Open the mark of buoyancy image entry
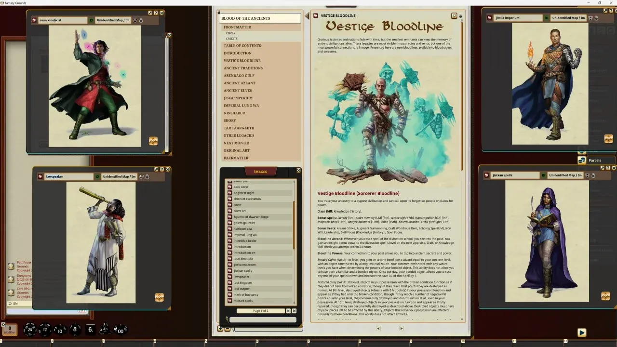The height and width of the screenshot is (347, 617). click(x=260, y=294)
